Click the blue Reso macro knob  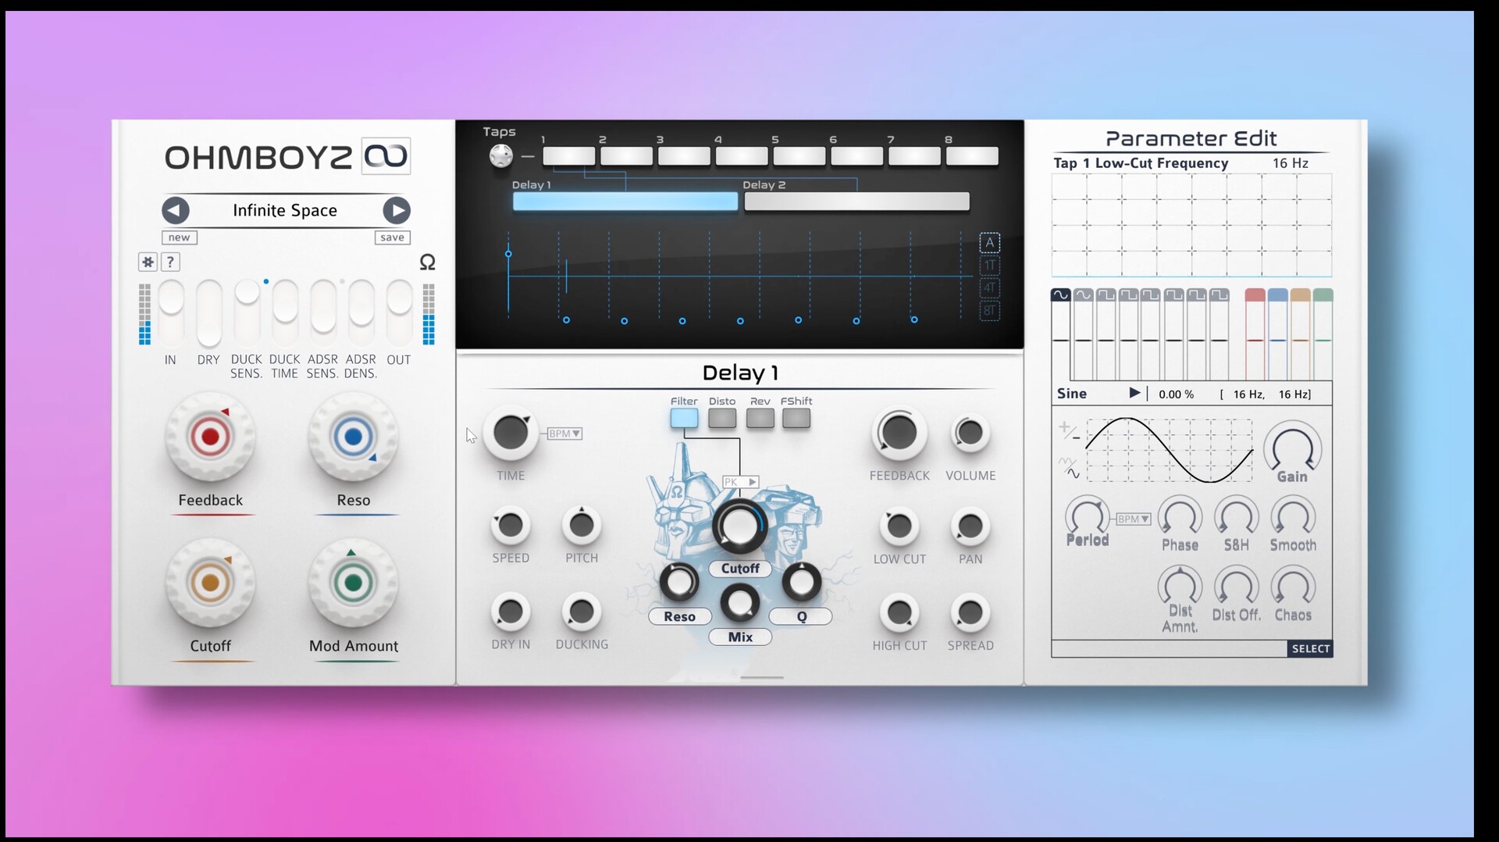(353, 437)
